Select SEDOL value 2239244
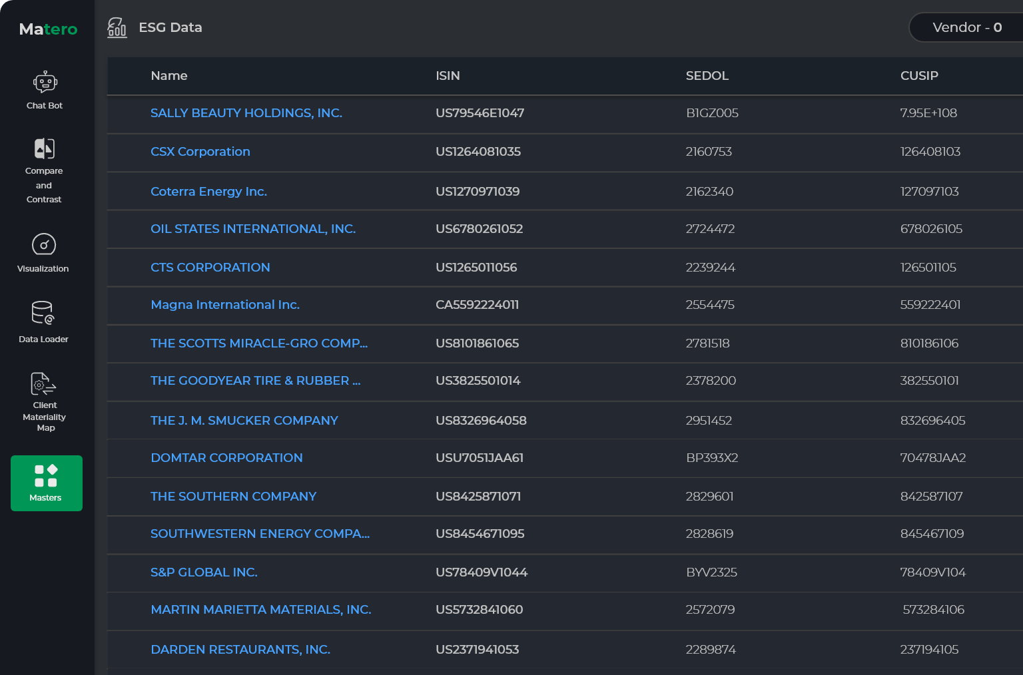The width and height of the screenshot is (1023, 675). click(x=711, y=268)
